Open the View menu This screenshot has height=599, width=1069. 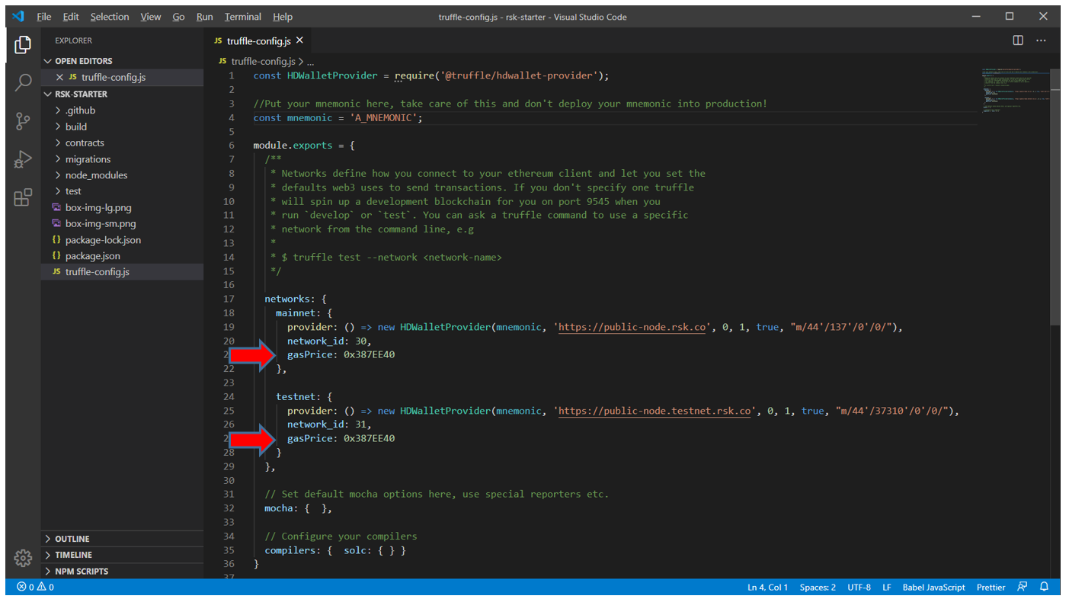coord(151,17)
